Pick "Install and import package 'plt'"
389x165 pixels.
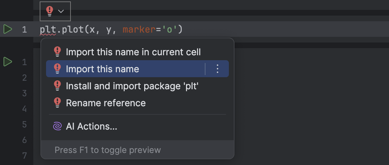(132, 86)
